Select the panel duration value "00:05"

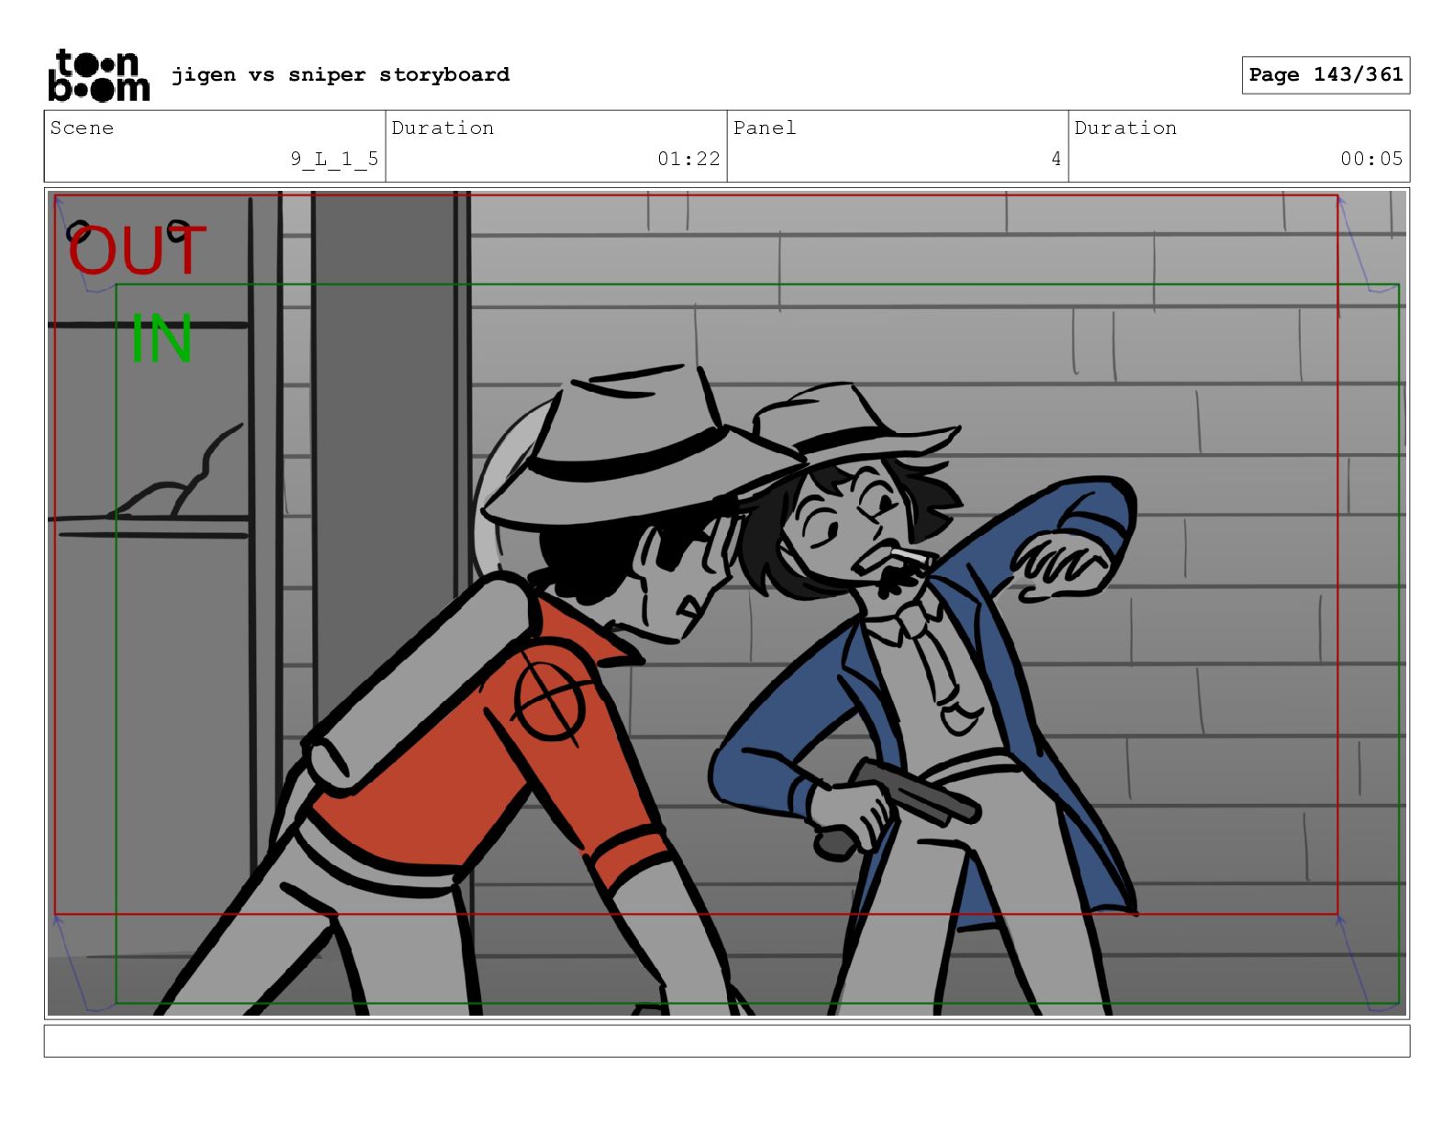[1371, 159]
